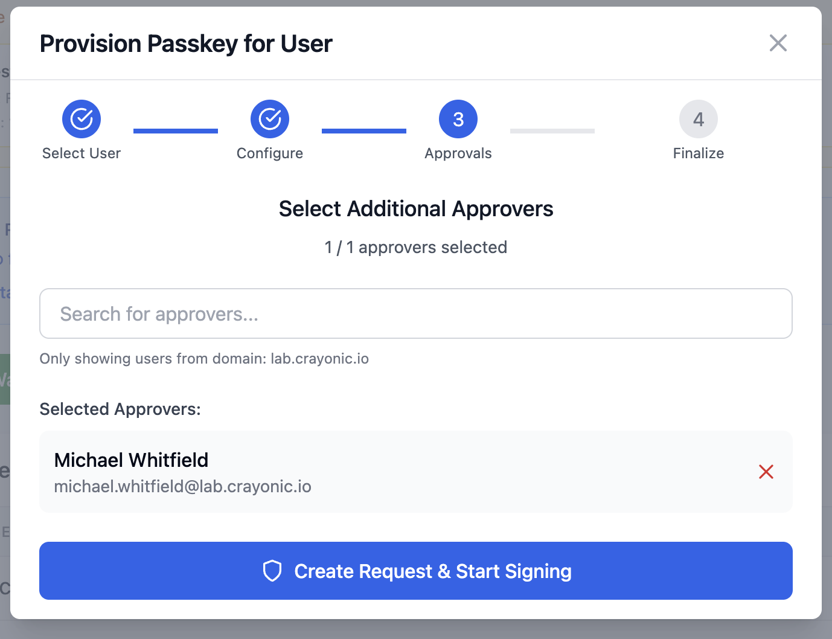
Task: Click the michael.whitfield@lab.crayonic.io email text
Action: (183, 487)
